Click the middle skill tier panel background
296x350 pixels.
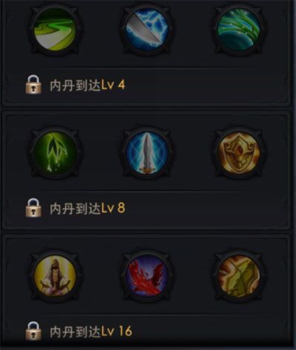coord(147,171)
